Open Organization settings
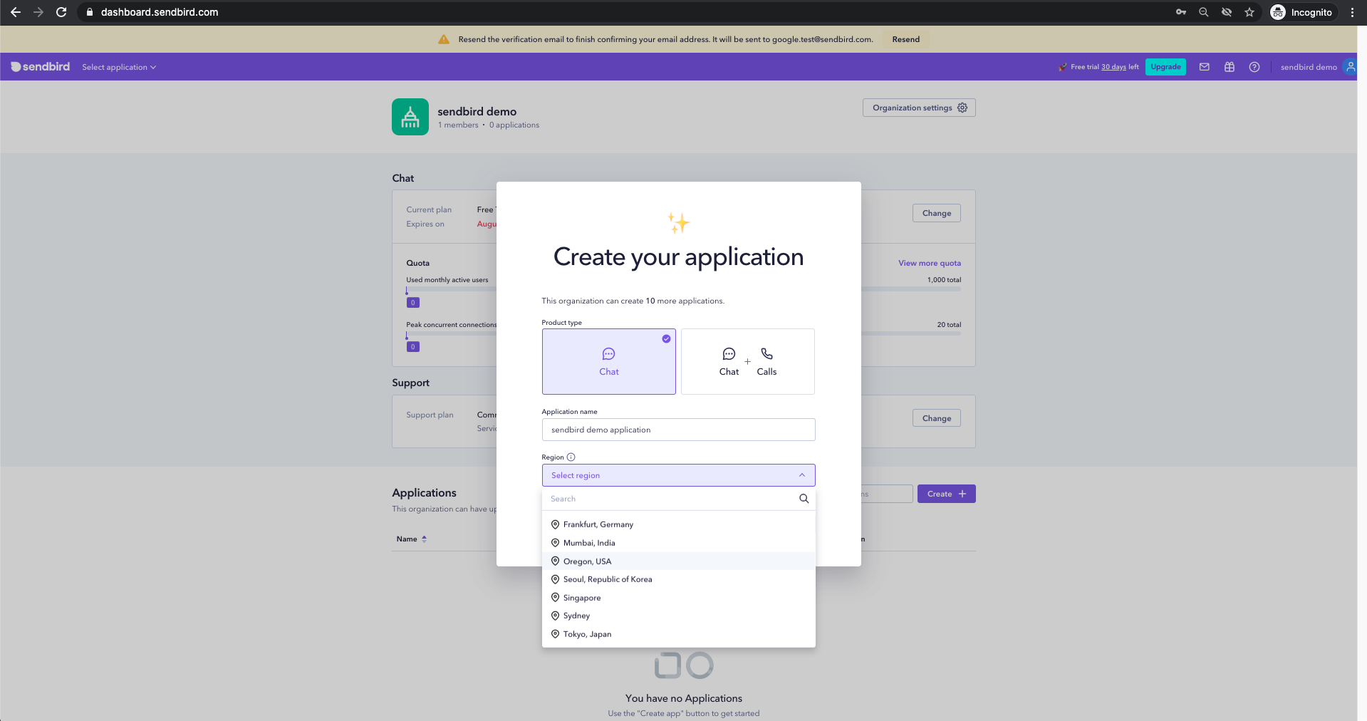The image size is (1367, 721). tap(919, 108)
